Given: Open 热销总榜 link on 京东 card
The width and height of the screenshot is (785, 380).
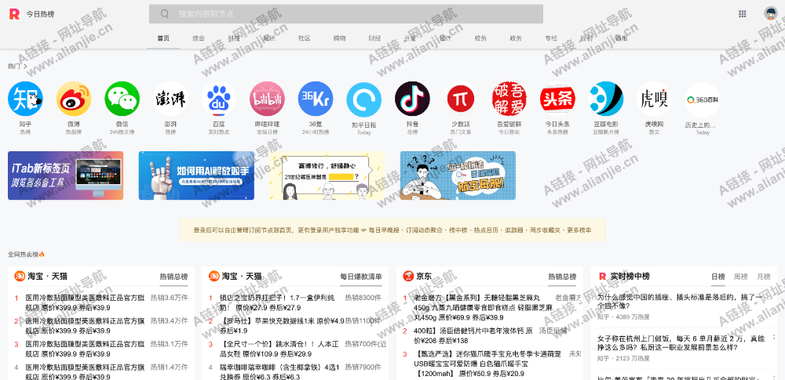Looking at the screenshot, I should coord(562,277).
